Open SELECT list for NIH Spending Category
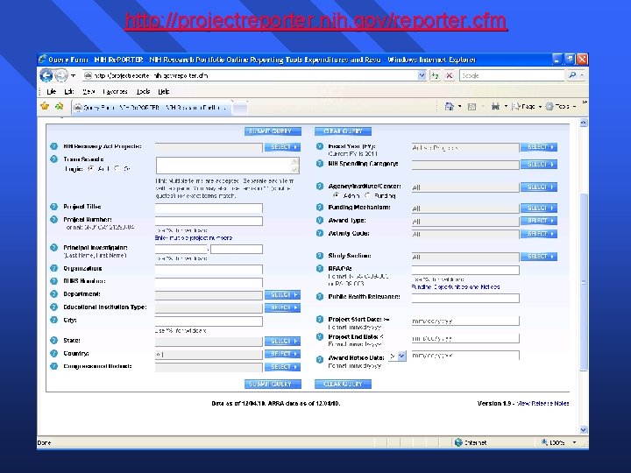Viewport: 631px width, 473px height. [539, 165]
